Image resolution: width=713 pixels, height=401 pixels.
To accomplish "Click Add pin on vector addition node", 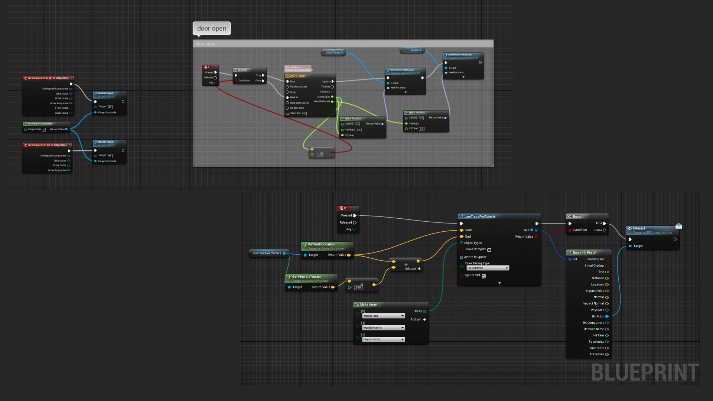I will [413, 268].
